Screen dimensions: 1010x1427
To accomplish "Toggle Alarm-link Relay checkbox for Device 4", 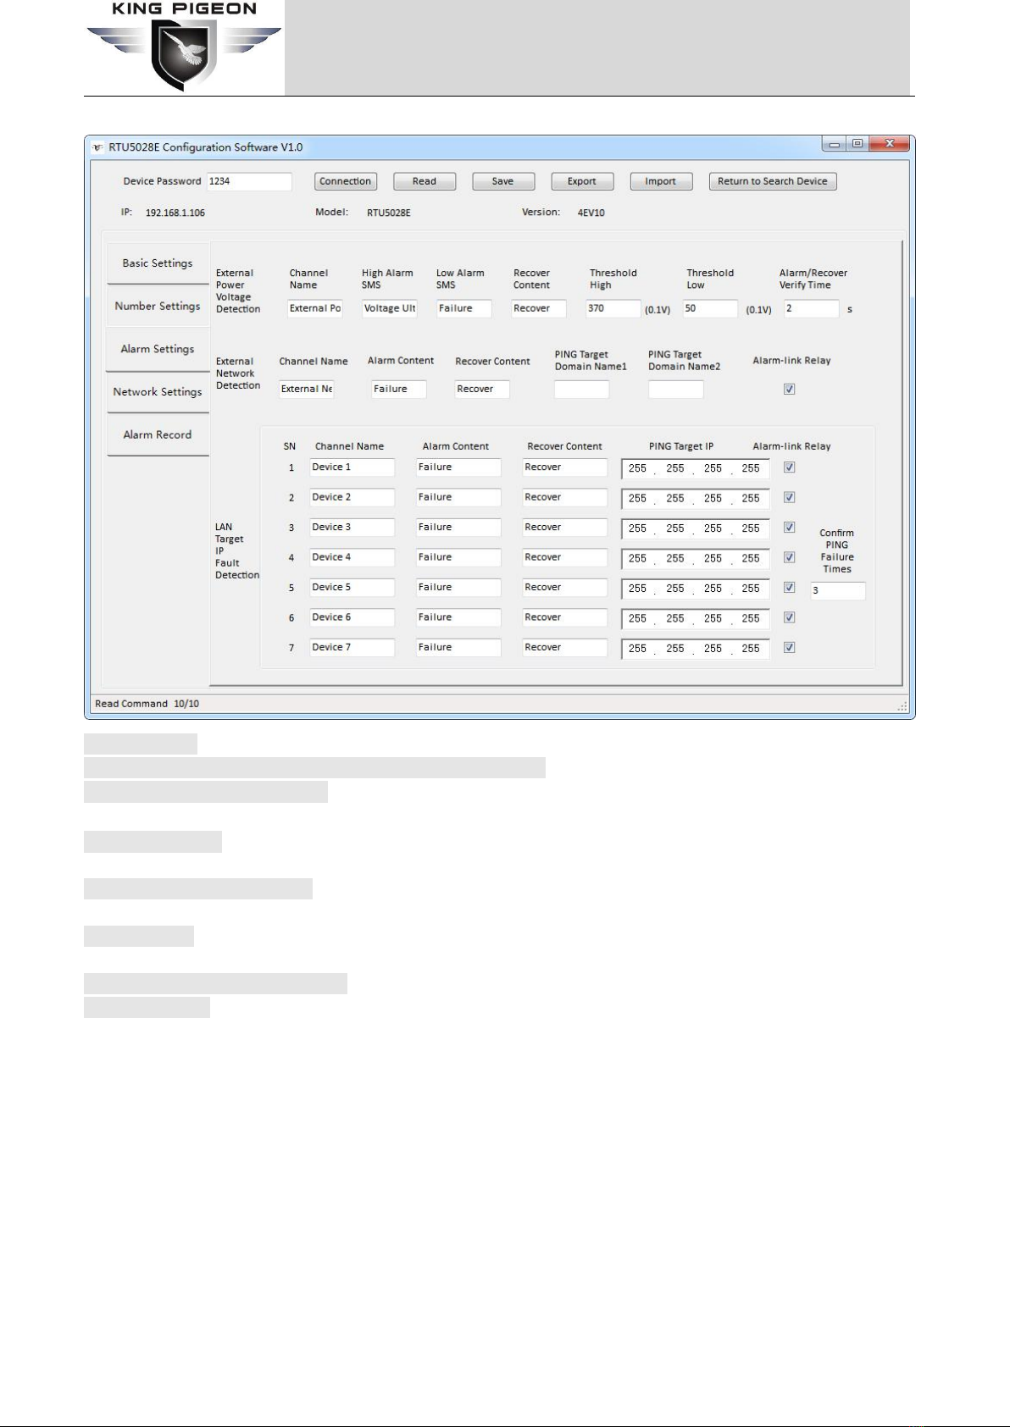I will pyautogui.click(x=789, y=557).
